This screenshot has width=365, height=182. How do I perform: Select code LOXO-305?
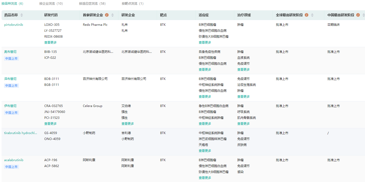coord(52,25)
